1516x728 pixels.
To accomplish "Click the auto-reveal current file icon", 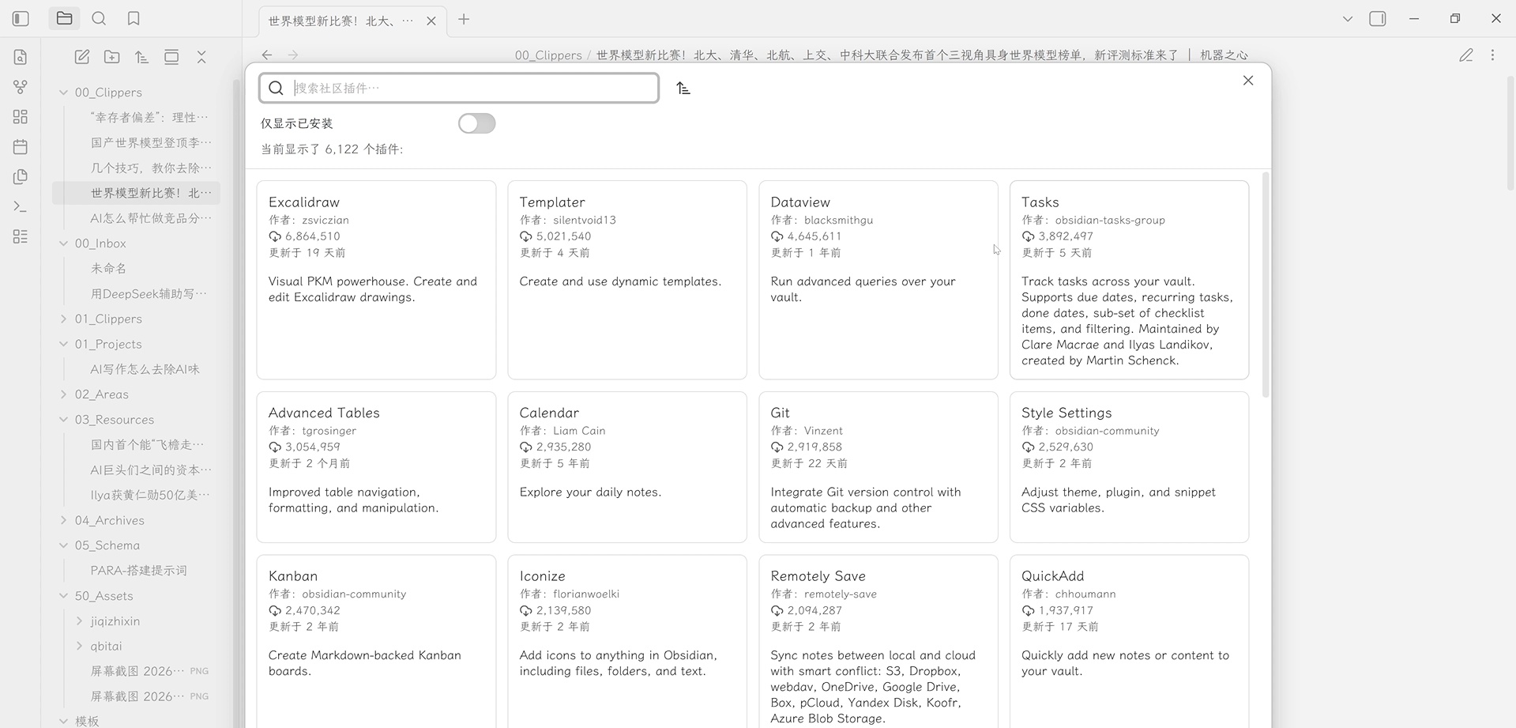I will [x=171, y=57].
